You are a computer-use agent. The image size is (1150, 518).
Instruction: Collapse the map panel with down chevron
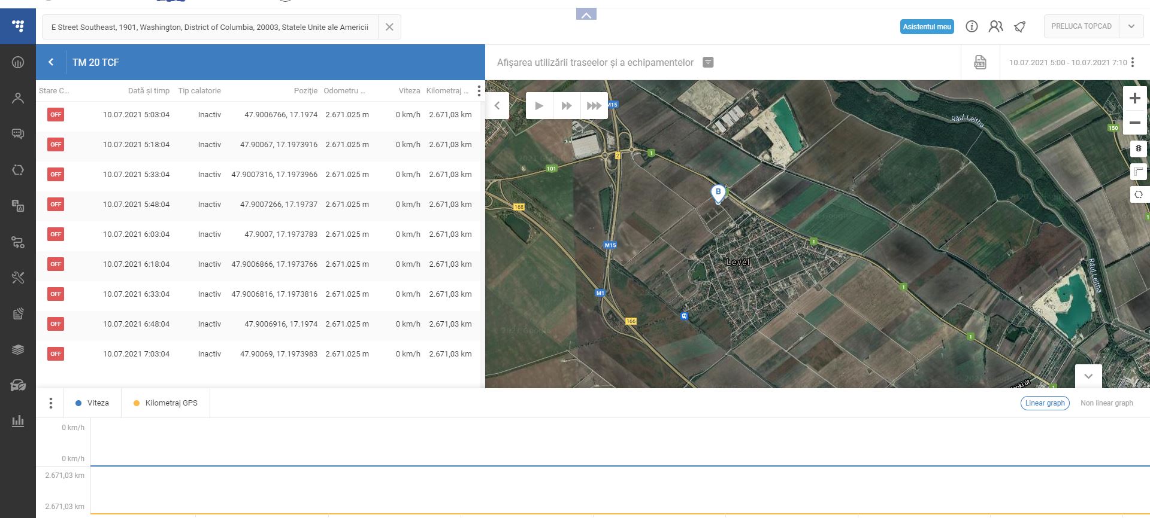click(1088, 376)
